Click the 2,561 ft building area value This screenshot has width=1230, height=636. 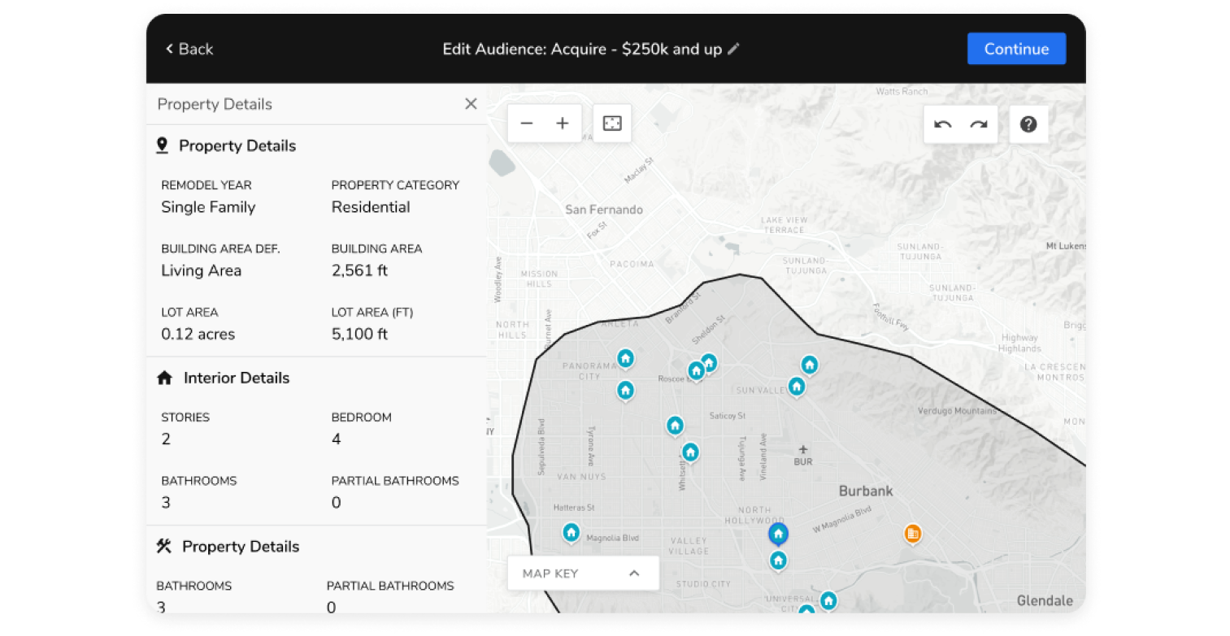(359, 270)
